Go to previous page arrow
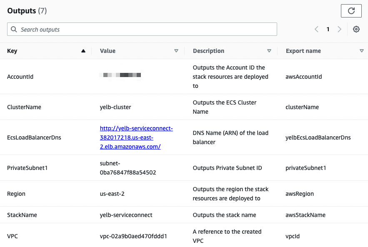The height and width of the screenshot is (247, 368). [x=317, y=29]
